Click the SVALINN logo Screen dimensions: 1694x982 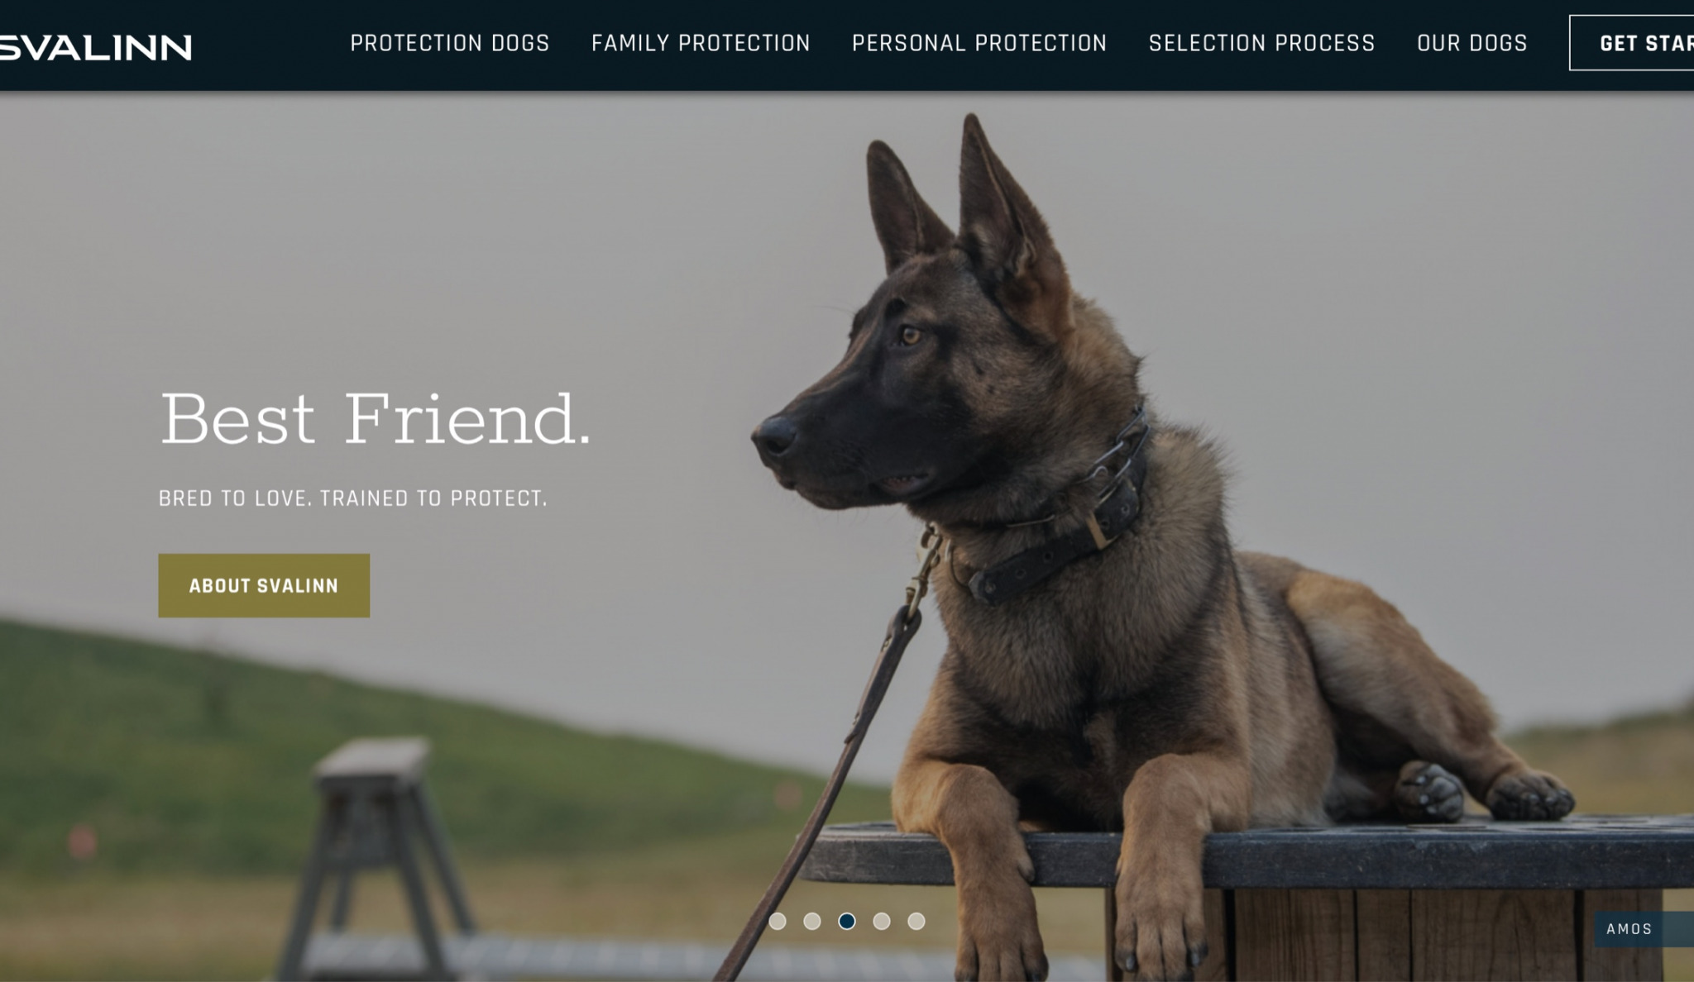tap(95, 47)
